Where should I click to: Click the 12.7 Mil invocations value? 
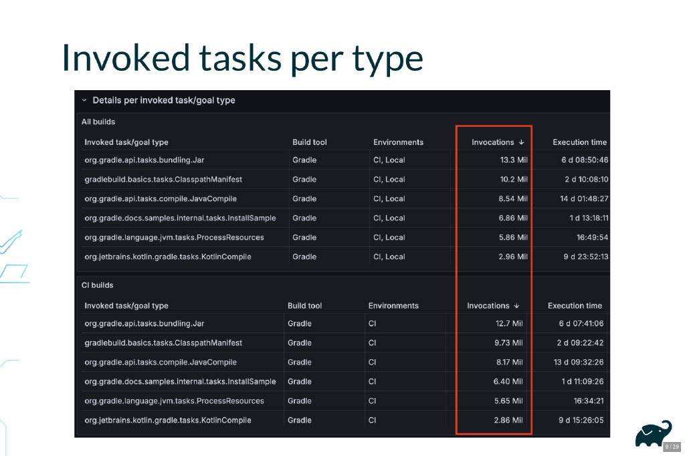pyautogui.click(x=509, y=323)
